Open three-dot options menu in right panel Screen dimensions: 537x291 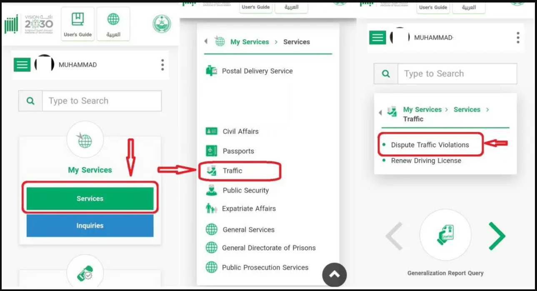(x=518, y=38)
